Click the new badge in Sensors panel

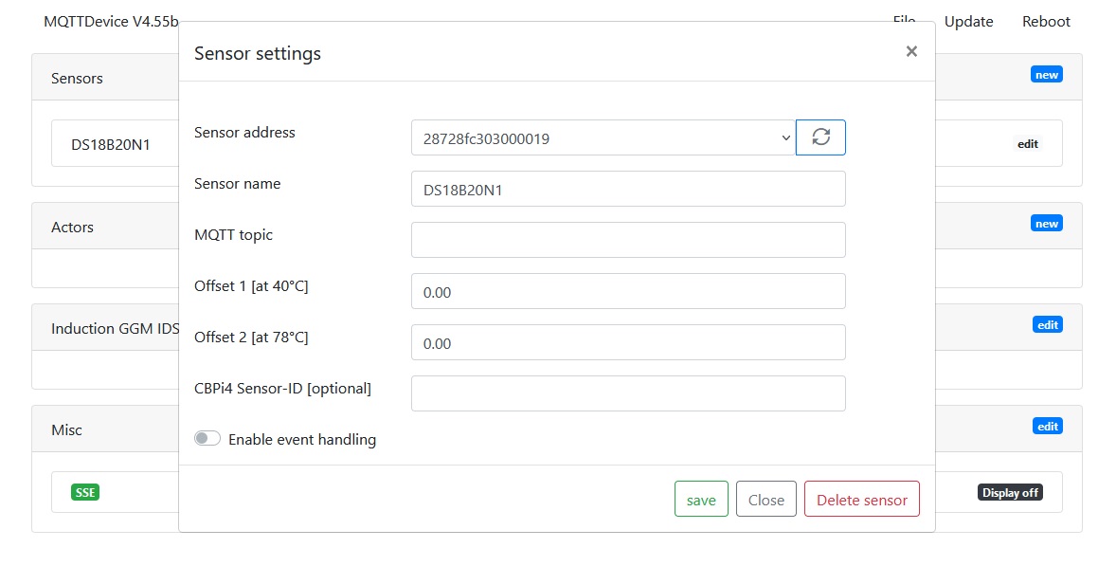[1046, 75]
